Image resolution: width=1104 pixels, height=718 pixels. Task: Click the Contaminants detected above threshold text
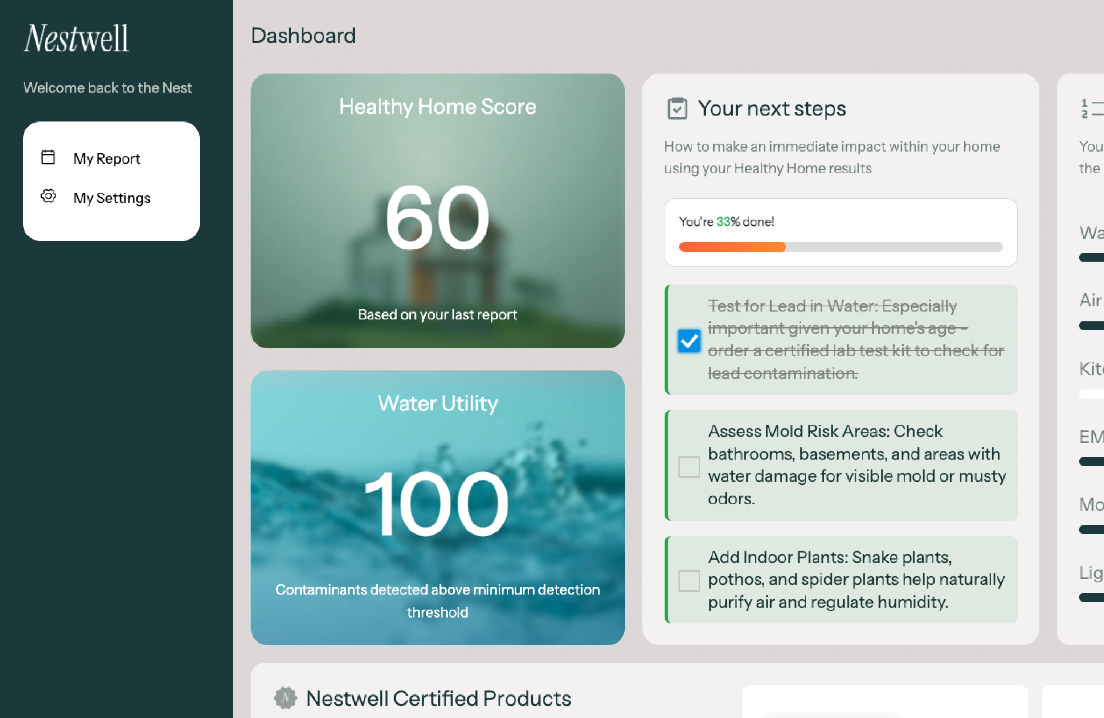tap(437, 601)
